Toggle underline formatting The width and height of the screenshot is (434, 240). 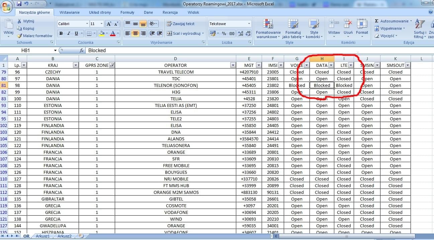[x=76, y=33]
